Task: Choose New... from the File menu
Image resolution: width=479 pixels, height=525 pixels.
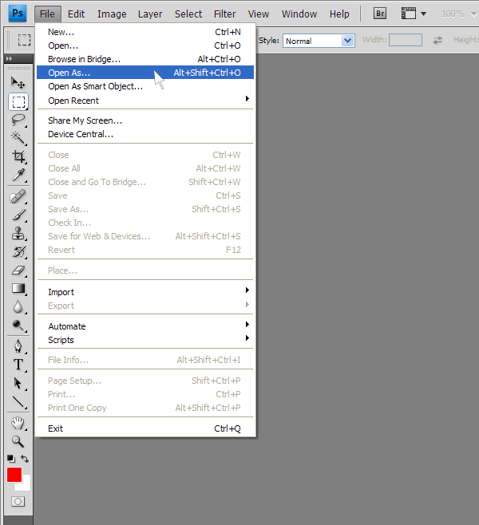Action: pos(145,32)
